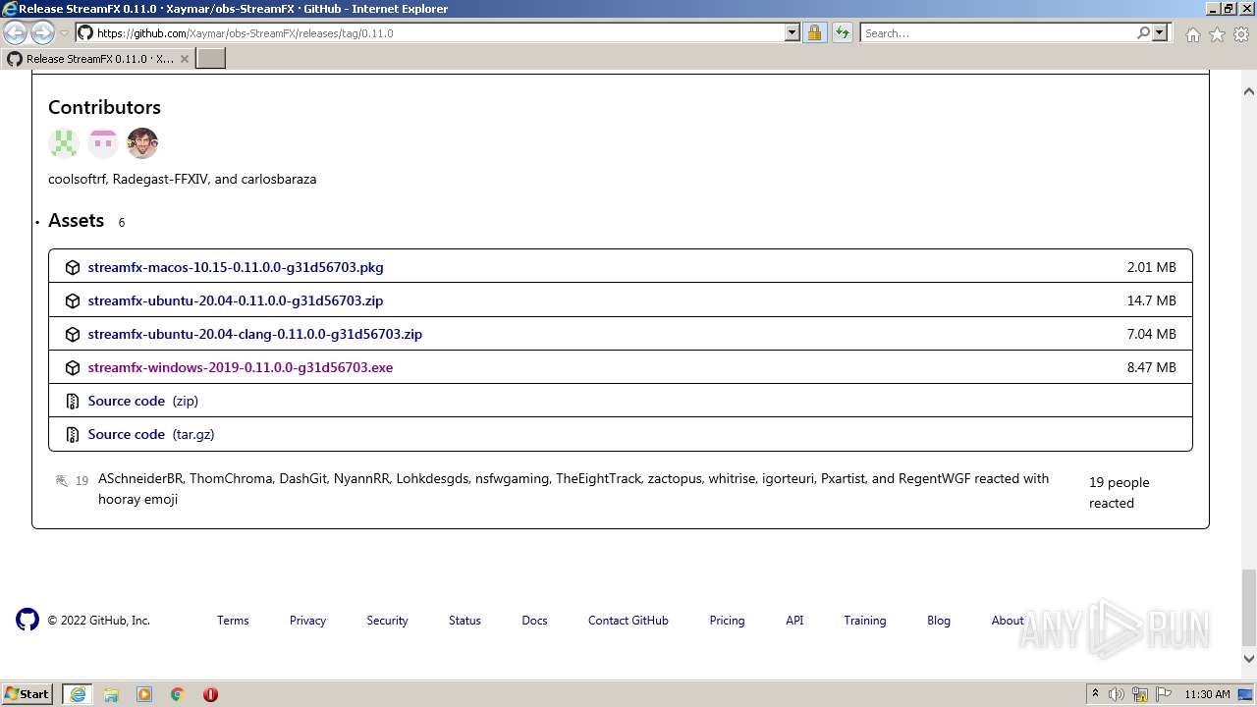The image size is (1257, 707).
Task: Download streamfx-ubuntu-20.04-clang zip file
Action: click(255, 334)
